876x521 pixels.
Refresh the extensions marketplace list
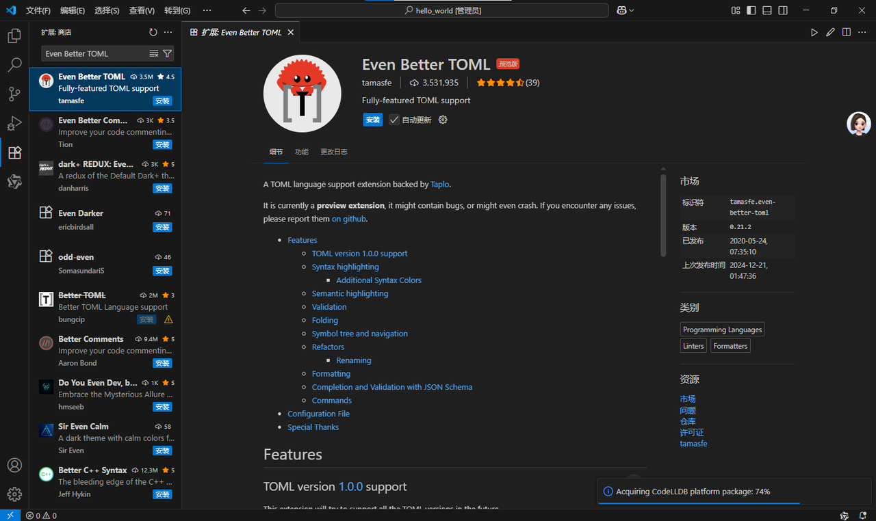pos(153,32)
